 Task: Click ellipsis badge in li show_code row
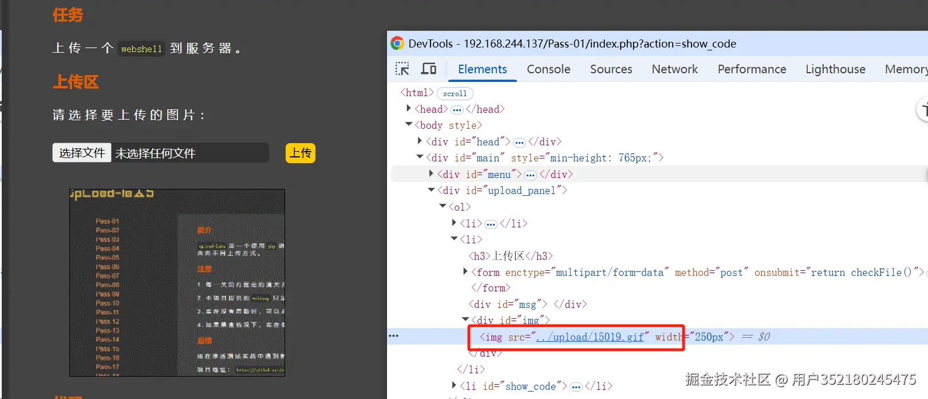[x=576, y=387]
